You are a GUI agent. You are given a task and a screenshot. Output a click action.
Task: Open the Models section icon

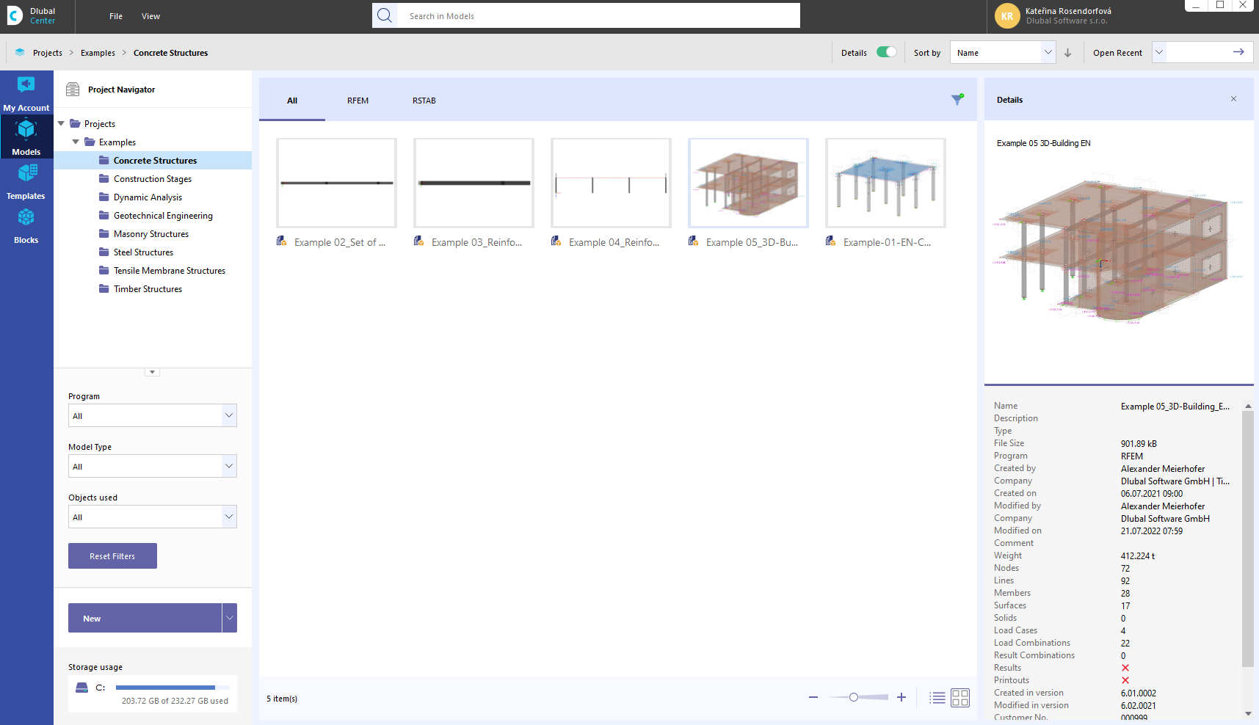tap(26, 129)
